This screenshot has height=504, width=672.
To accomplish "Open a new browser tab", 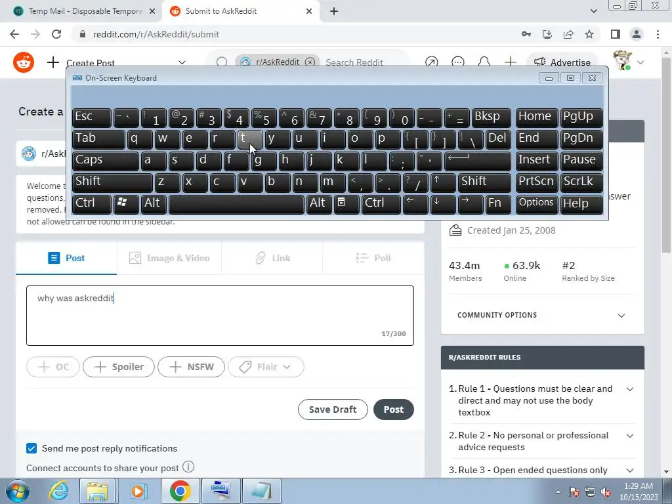I will click(x=334, y=11).
